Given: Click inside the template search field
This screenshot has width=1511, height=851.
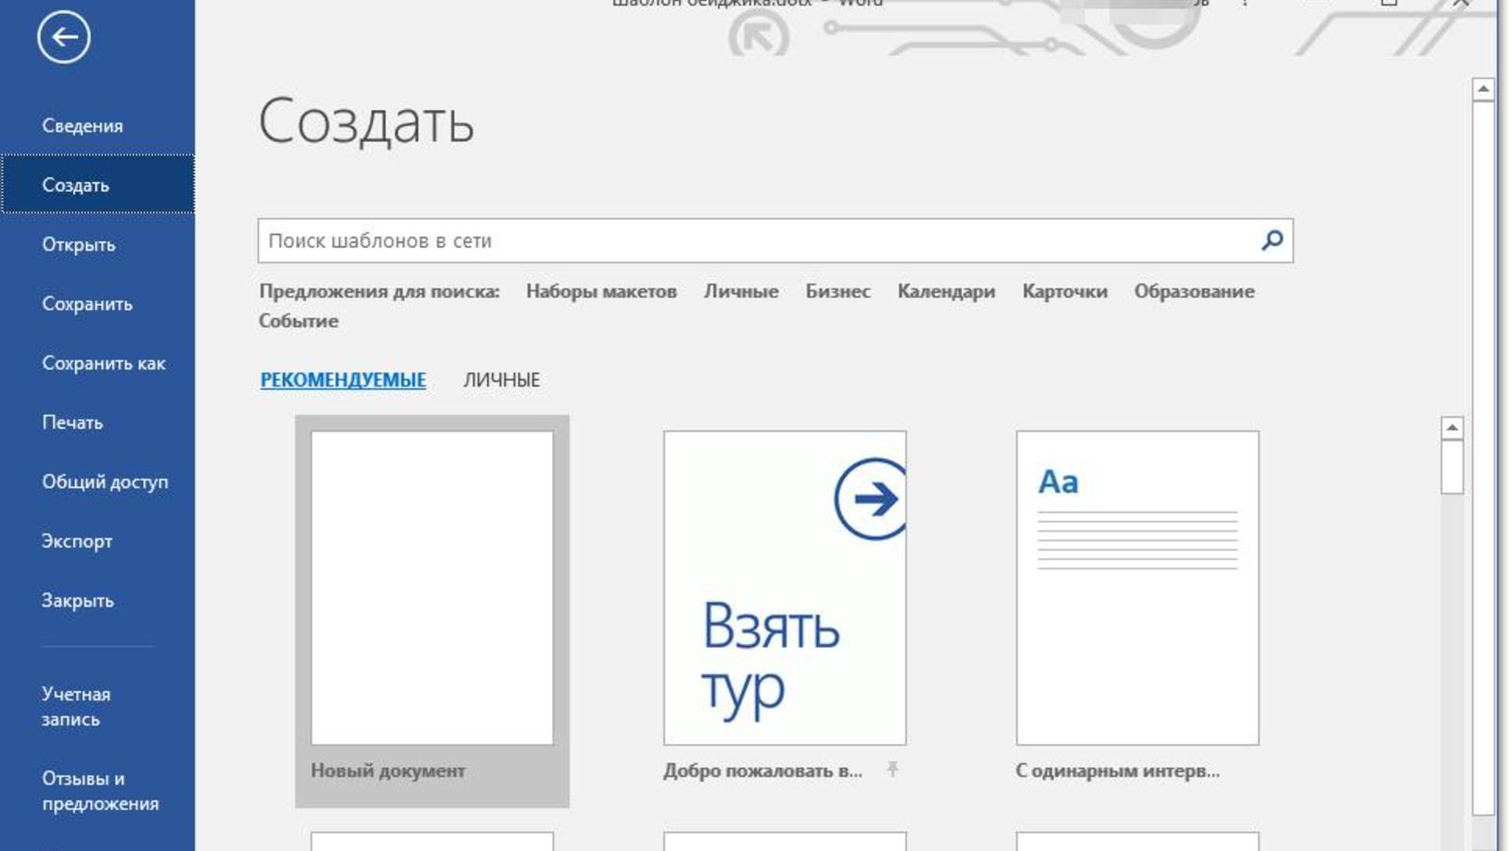Looking at the screenshot, I should pos(702,240).
